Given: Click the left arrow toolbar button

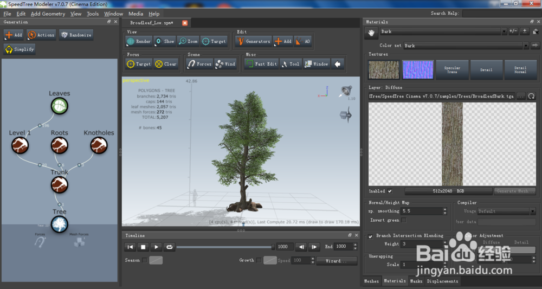Looking at the screenshot, I should pos(338,64).
